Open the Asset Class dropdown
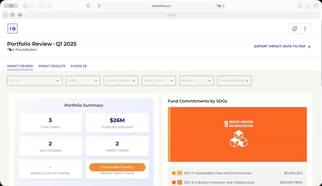 coord(158,81)
